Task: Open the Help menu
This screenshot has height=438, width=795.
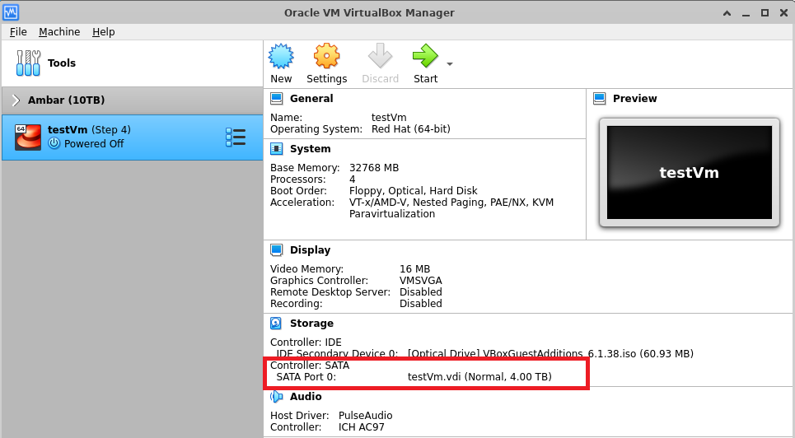Action: (104, 31)
